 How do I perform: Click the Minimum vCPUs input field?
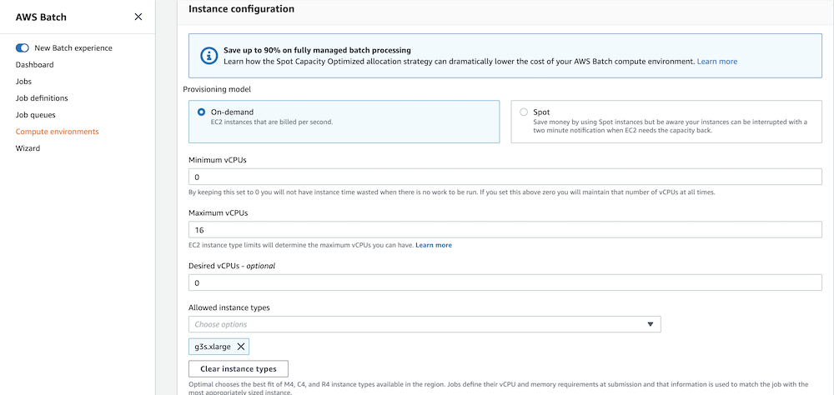(505, 177)
